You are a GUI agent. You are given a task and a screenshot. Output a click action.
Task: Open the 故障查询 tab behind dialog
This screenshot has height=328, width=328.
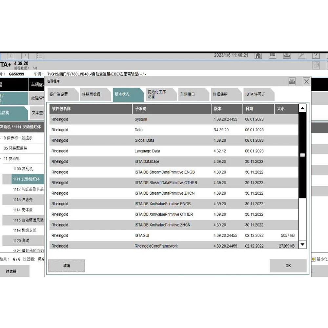pos(36,98)
